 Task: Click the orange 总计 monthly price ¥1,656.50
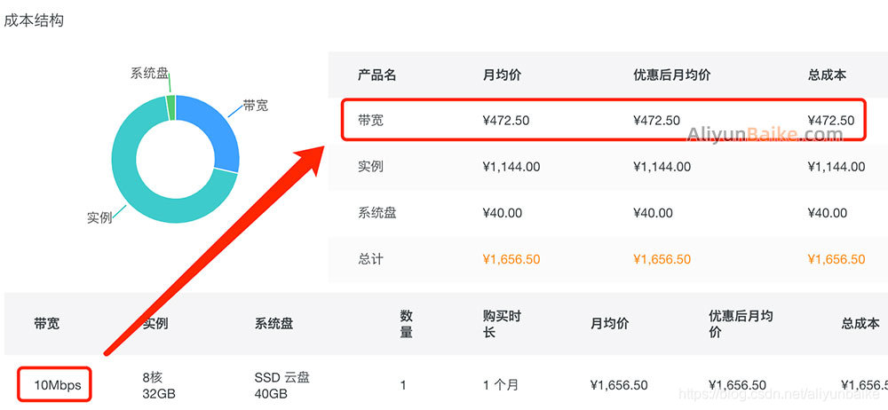(x=511, y=259)
